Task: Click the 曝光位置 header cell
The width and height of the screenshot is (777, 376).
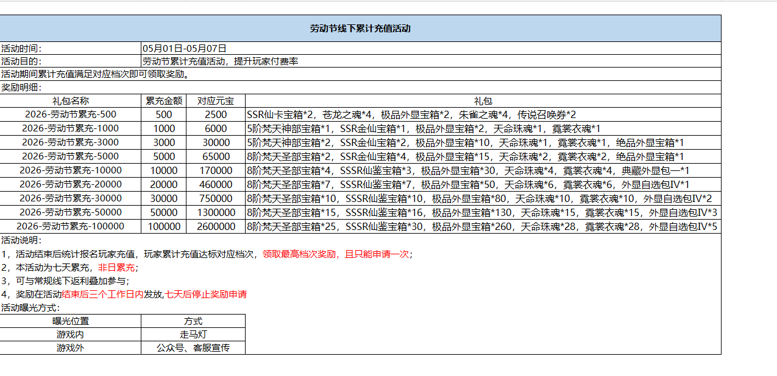Action: (x=70, y=321)
